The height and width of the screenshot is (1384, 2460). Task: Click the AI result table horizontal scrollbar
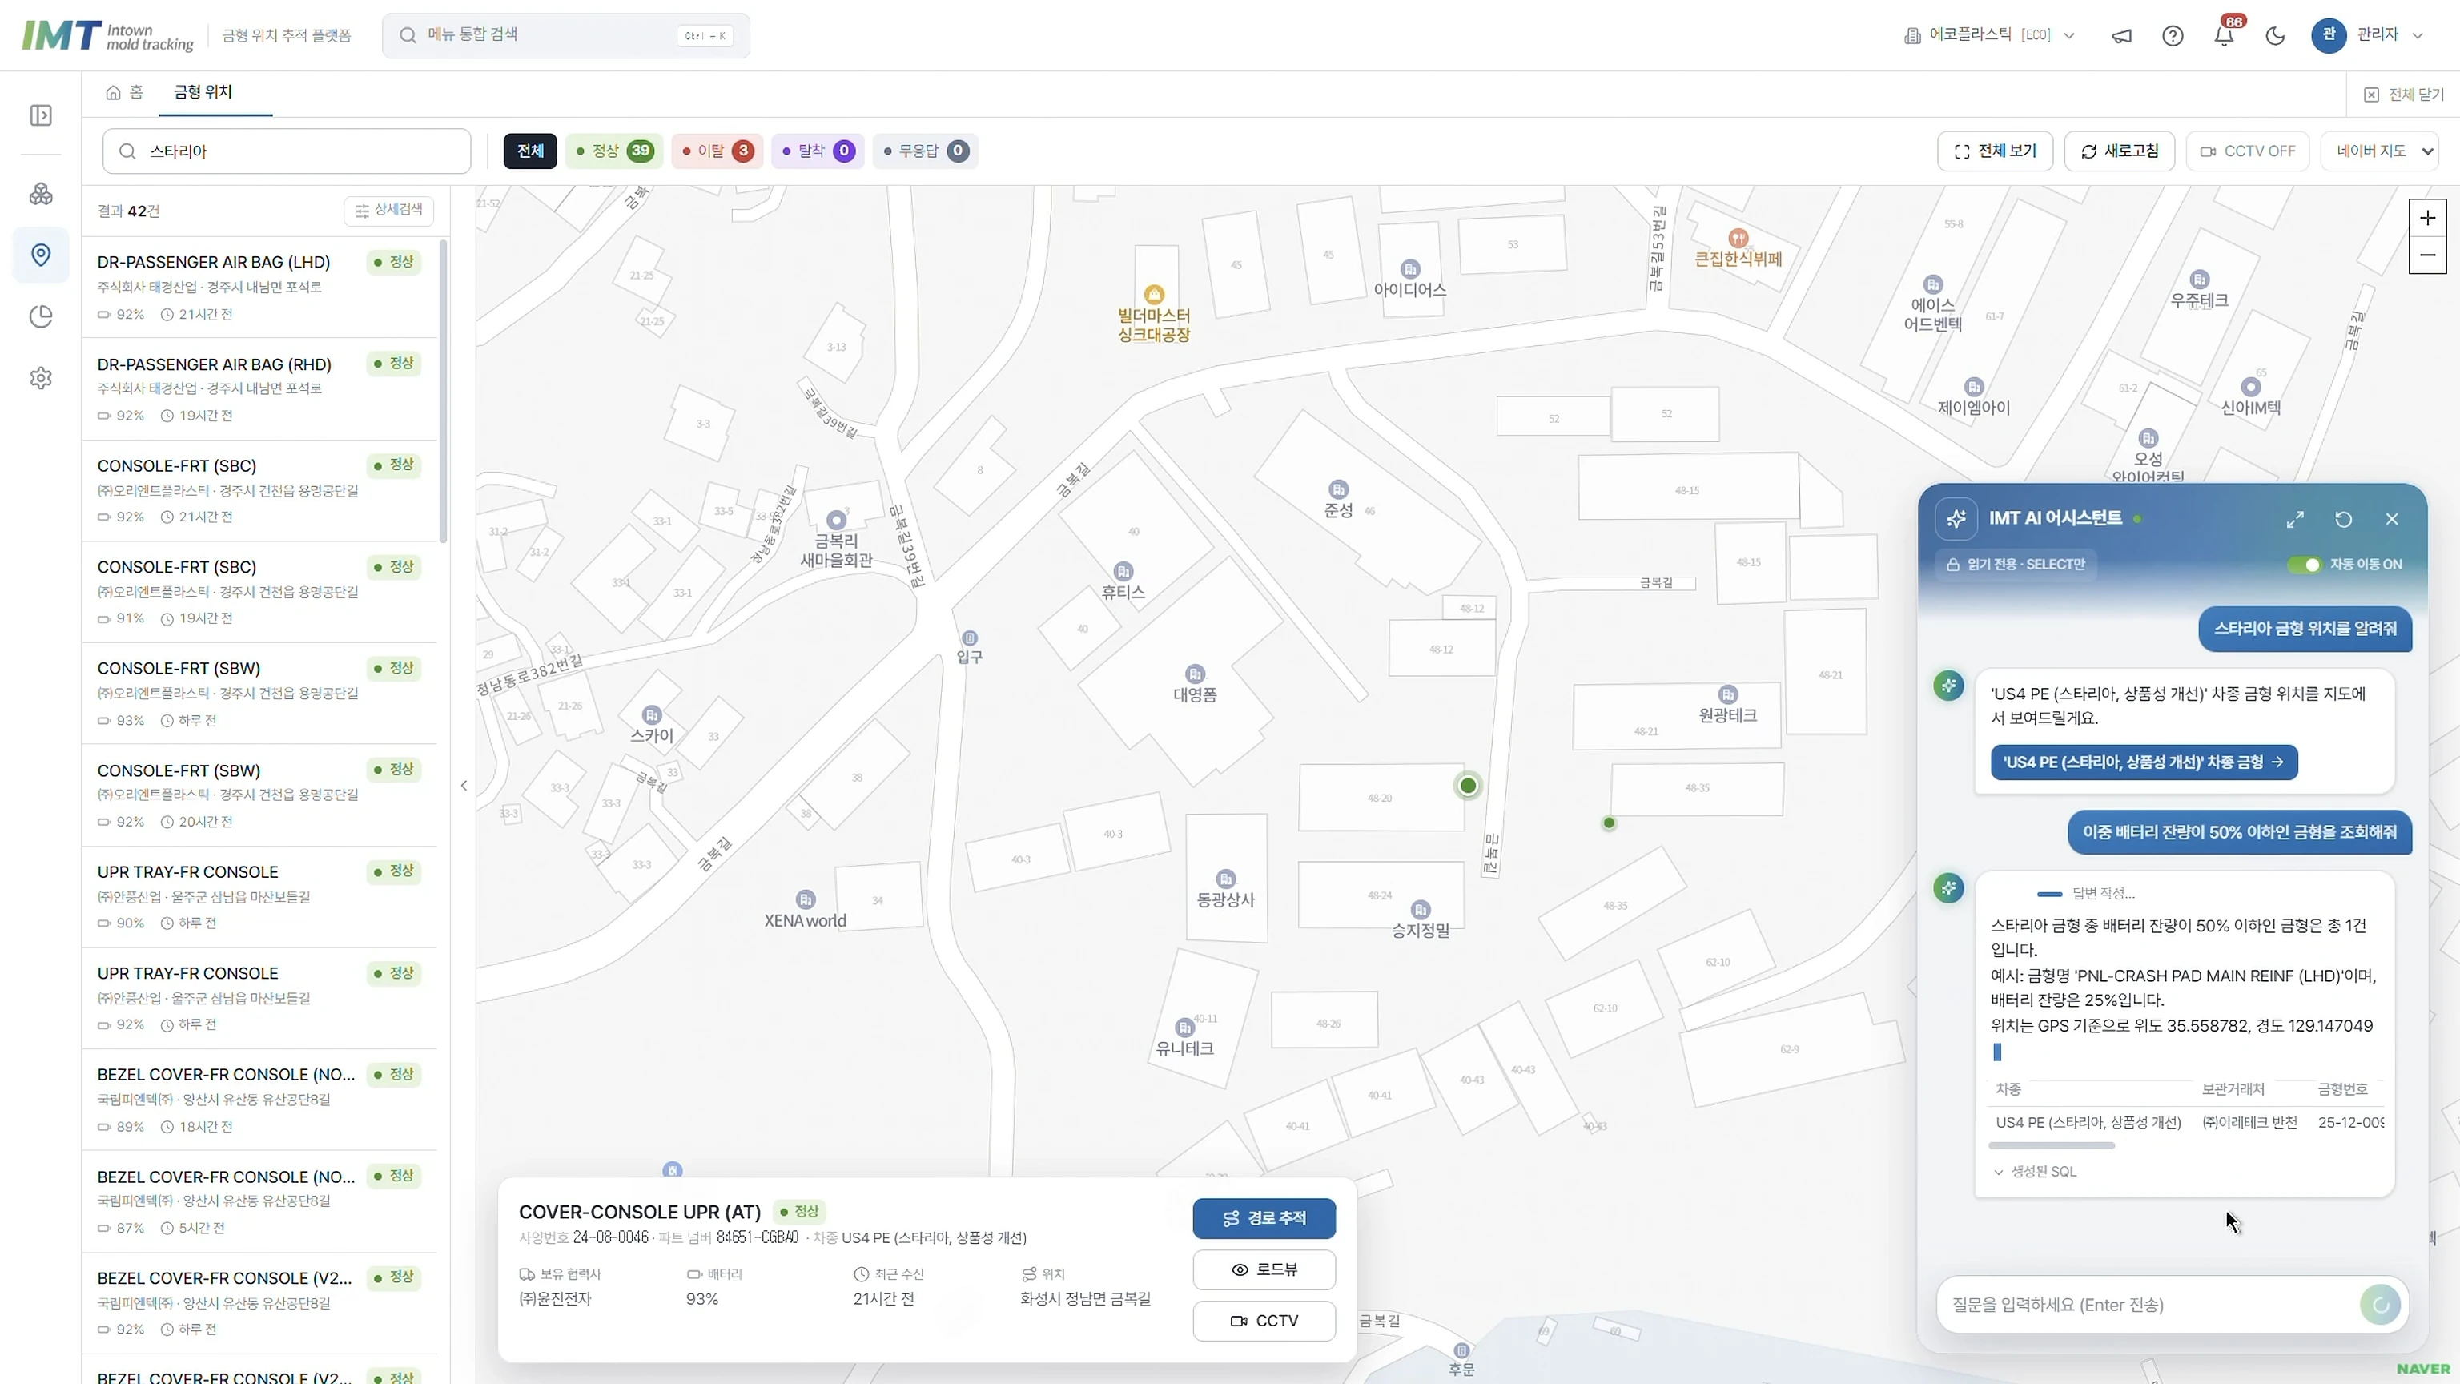click(2052, 1145)
